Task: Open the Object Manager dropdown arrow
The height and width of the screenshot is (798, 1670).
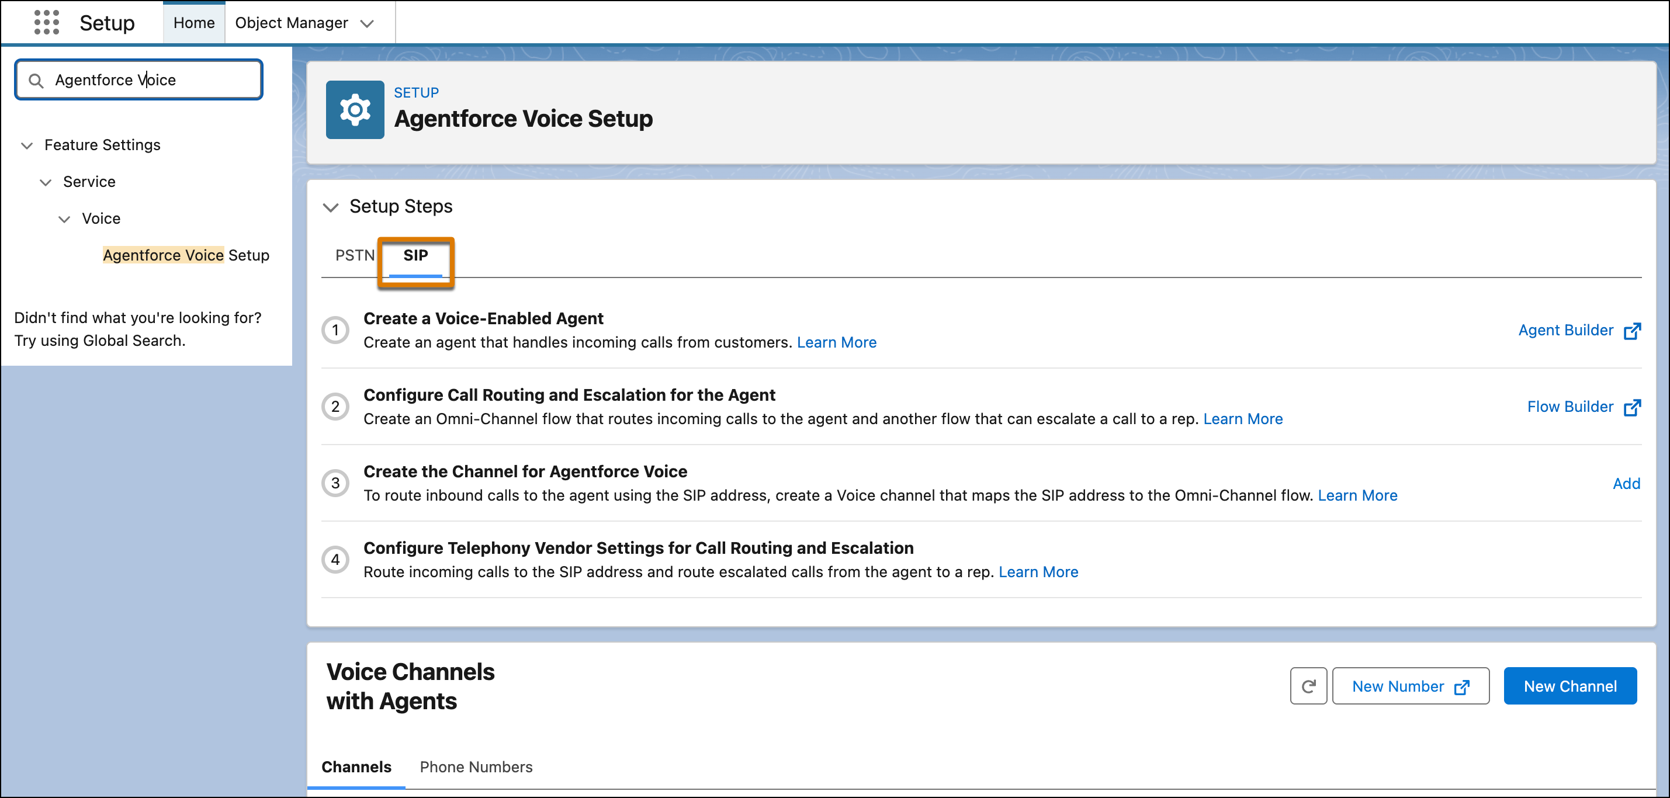Action: coord(367,23)
